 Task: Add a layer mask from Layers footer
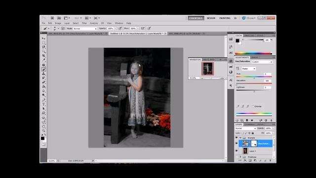[x=250, y=161]
